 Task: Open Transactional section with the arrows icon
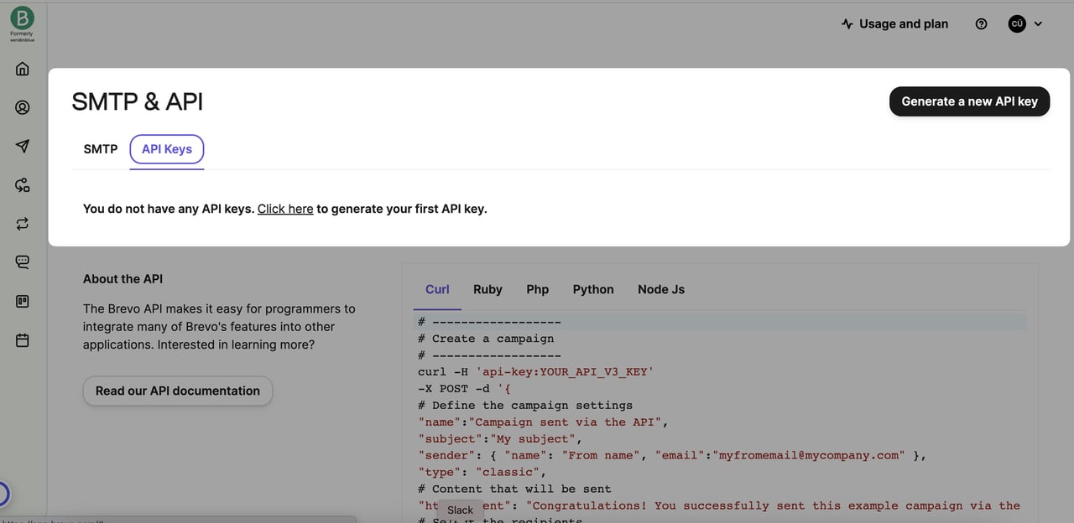[22, 224]
